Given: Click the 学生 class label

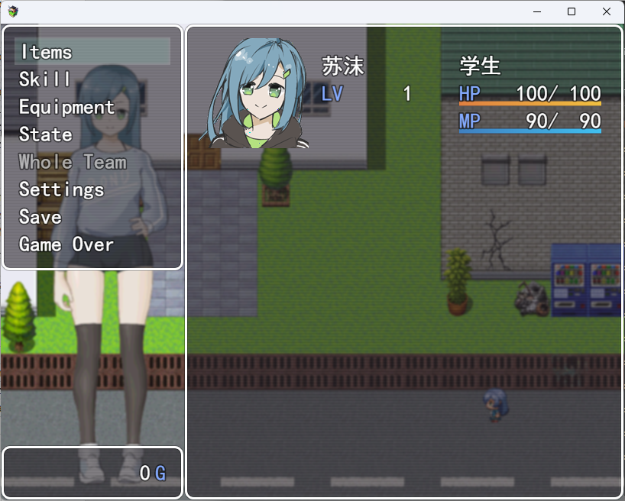Looking at the screenshot, I should pyautogui.click(x=480, y=66).
